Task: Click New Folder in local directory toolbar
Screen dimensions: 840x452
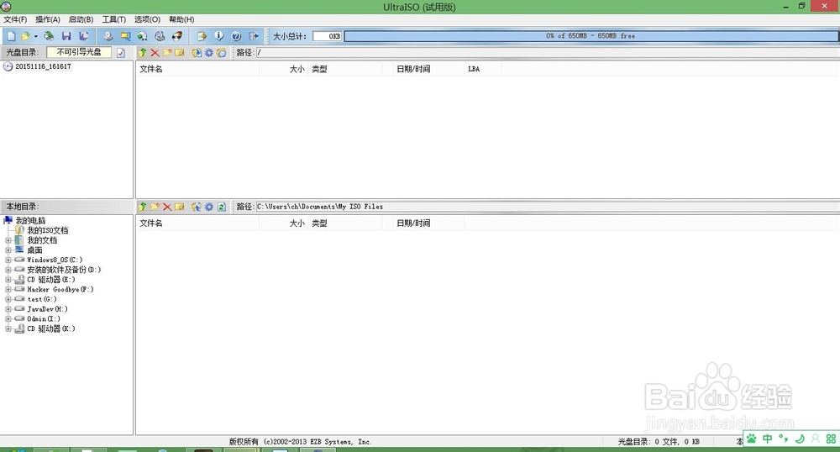Action: tap(155, 207)
